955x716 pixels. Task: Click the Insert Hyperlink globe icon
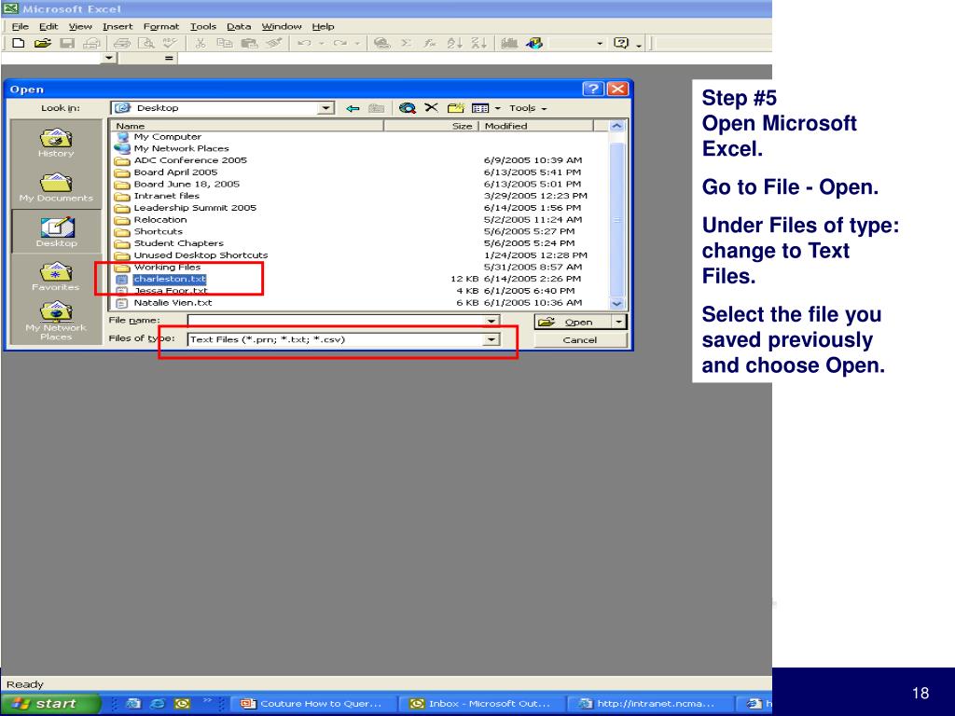pyautogui.click(x=381, y=43)
